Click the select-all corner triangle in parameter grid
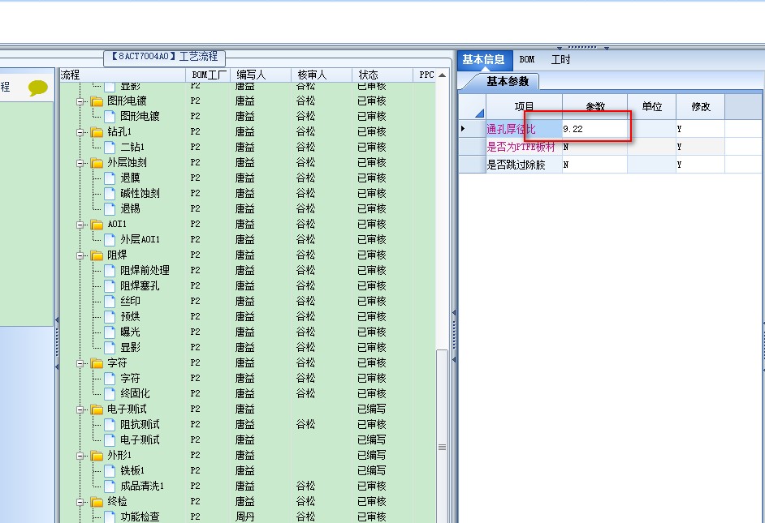The image size is (765, 523). 479,113
